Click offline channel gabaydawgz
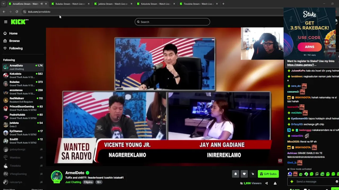Screen dimensions: 339x190 (23, 149)
